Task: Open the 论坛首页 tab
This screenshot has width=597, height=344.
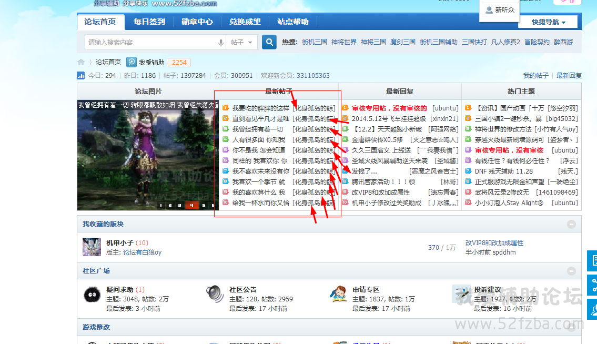Action: (x=100, y=22)
